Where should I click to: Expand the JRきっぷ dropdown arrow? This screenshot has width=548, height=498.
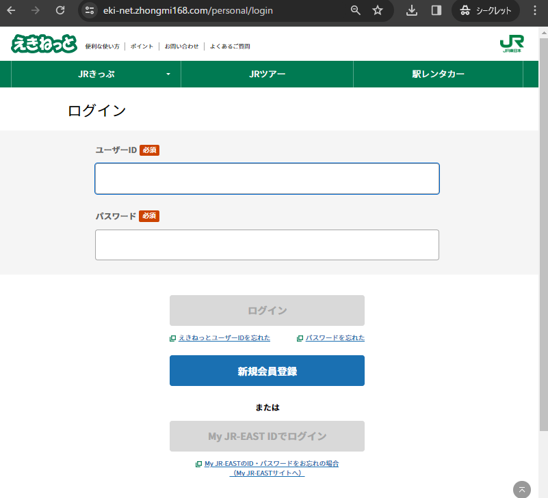pos(168,74)
